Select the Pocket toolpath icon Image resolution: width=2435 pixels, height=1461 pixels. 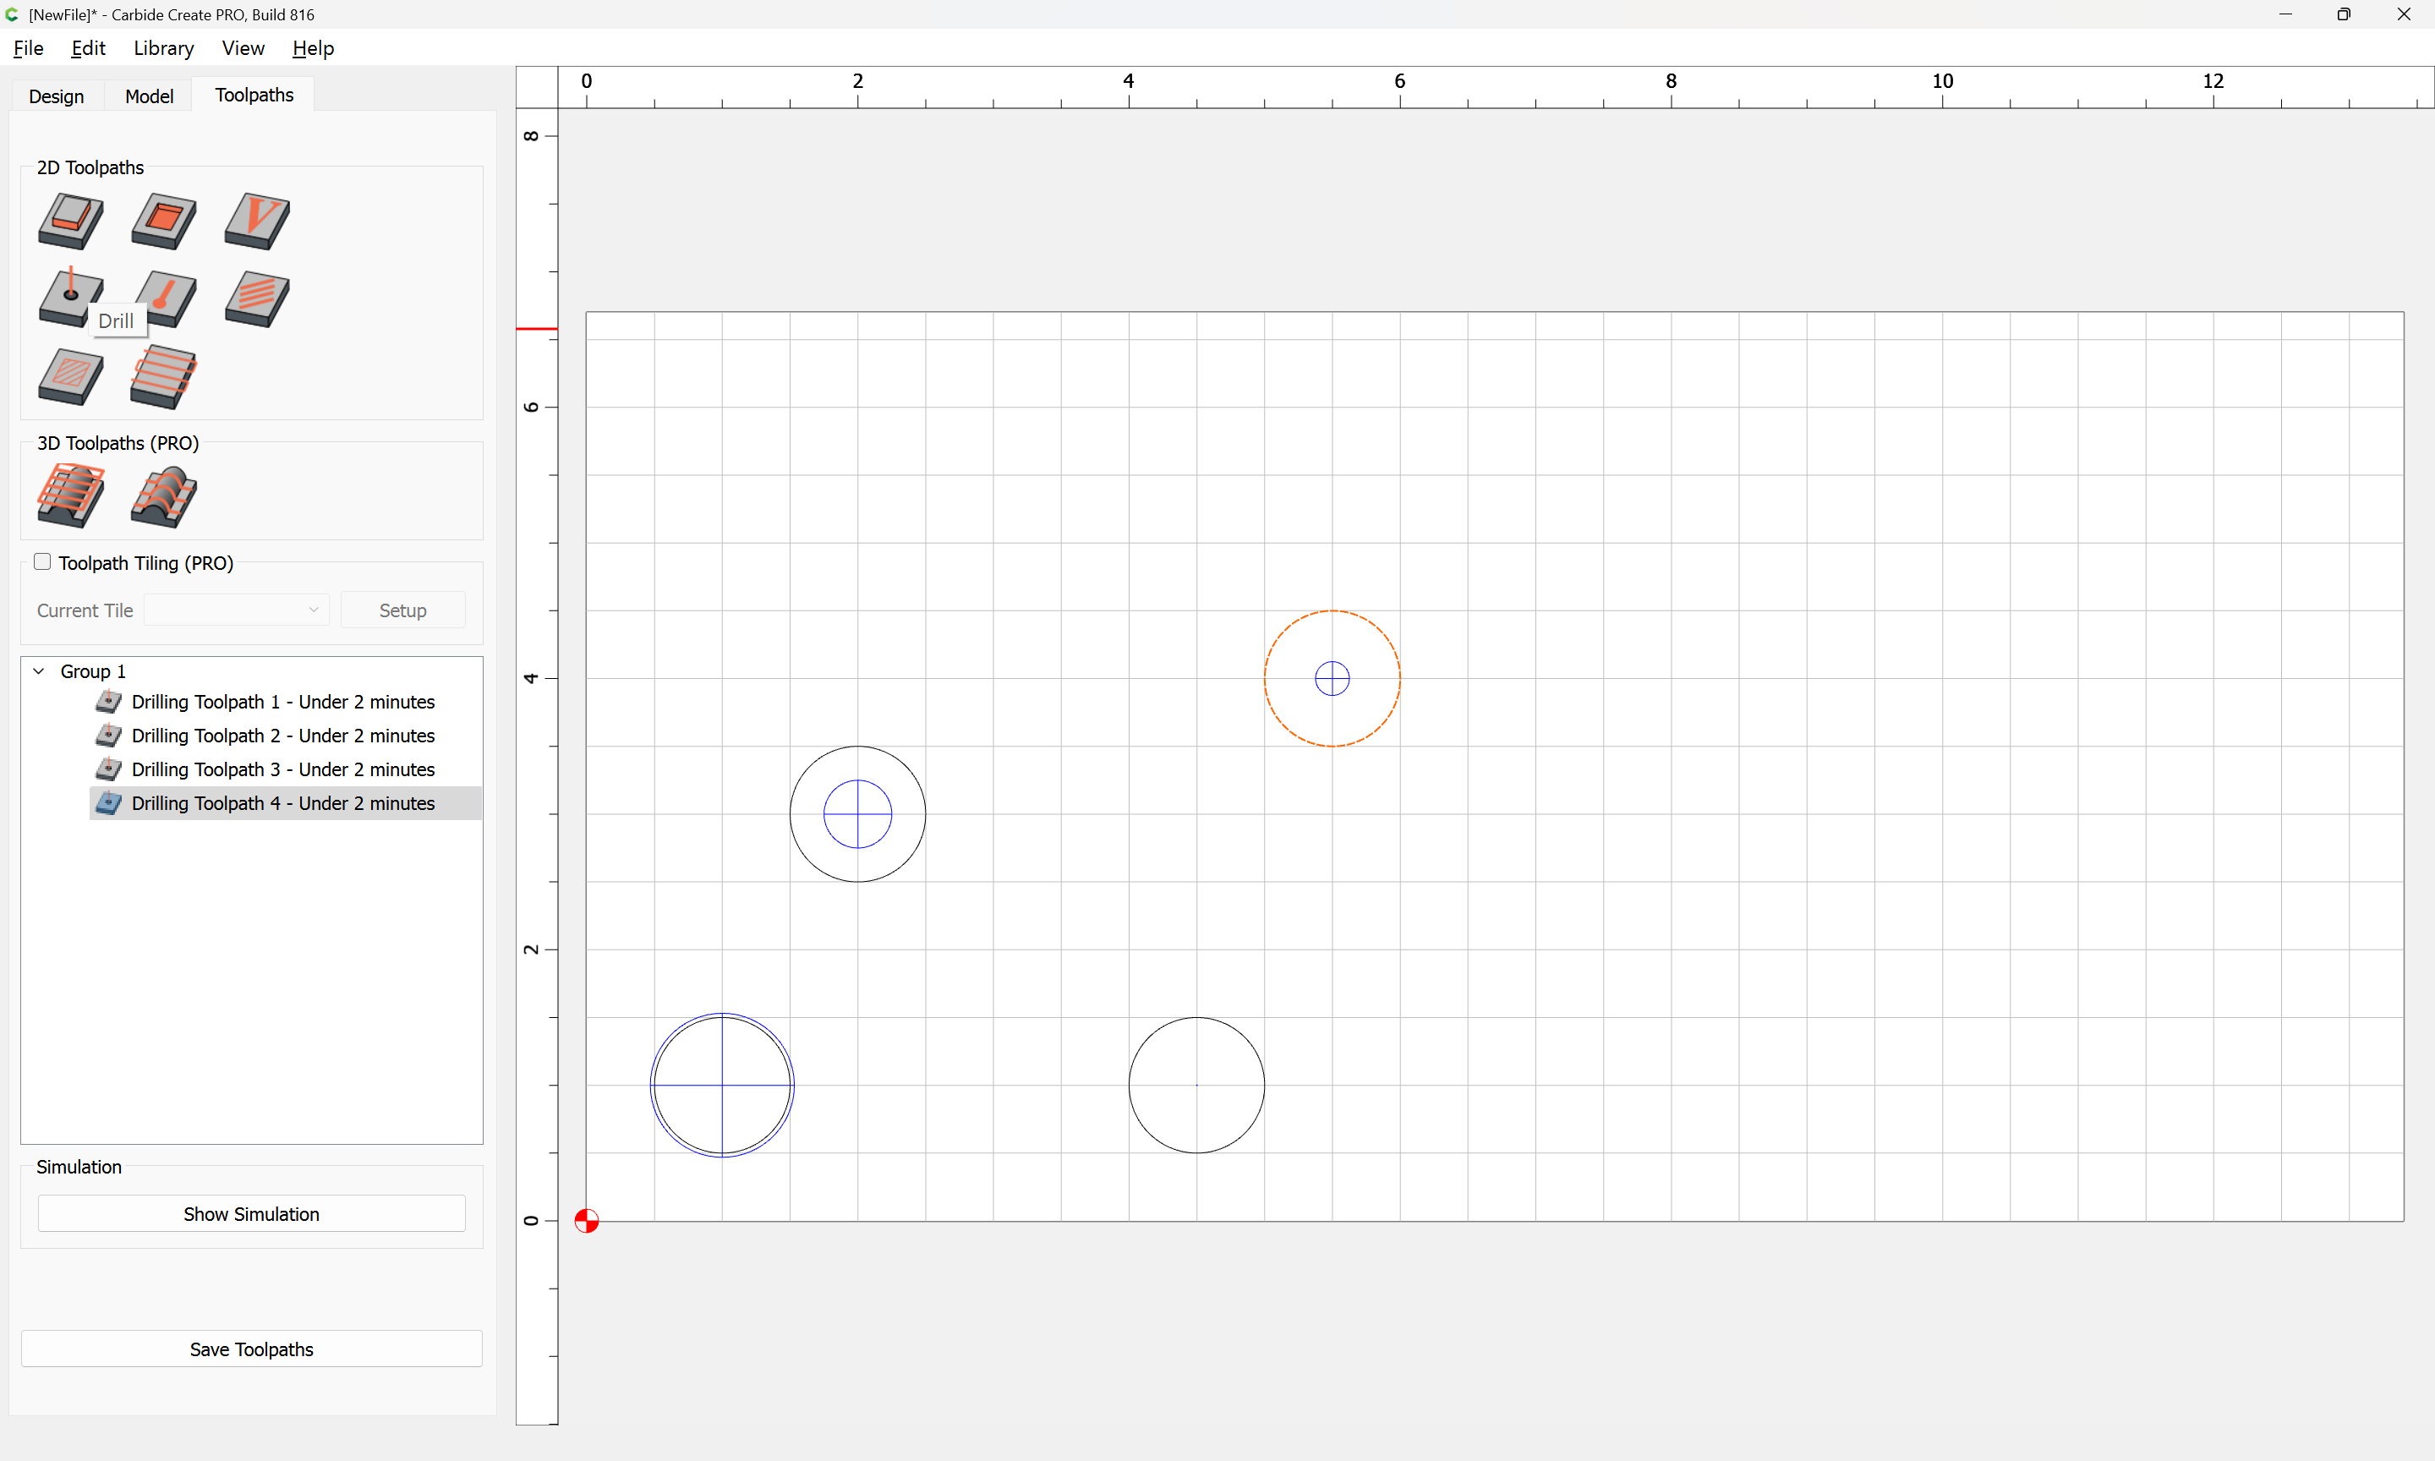pos(163,221)
